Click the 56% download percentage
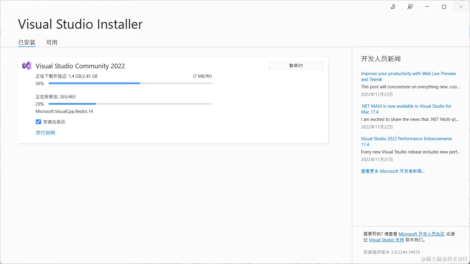 40,84
